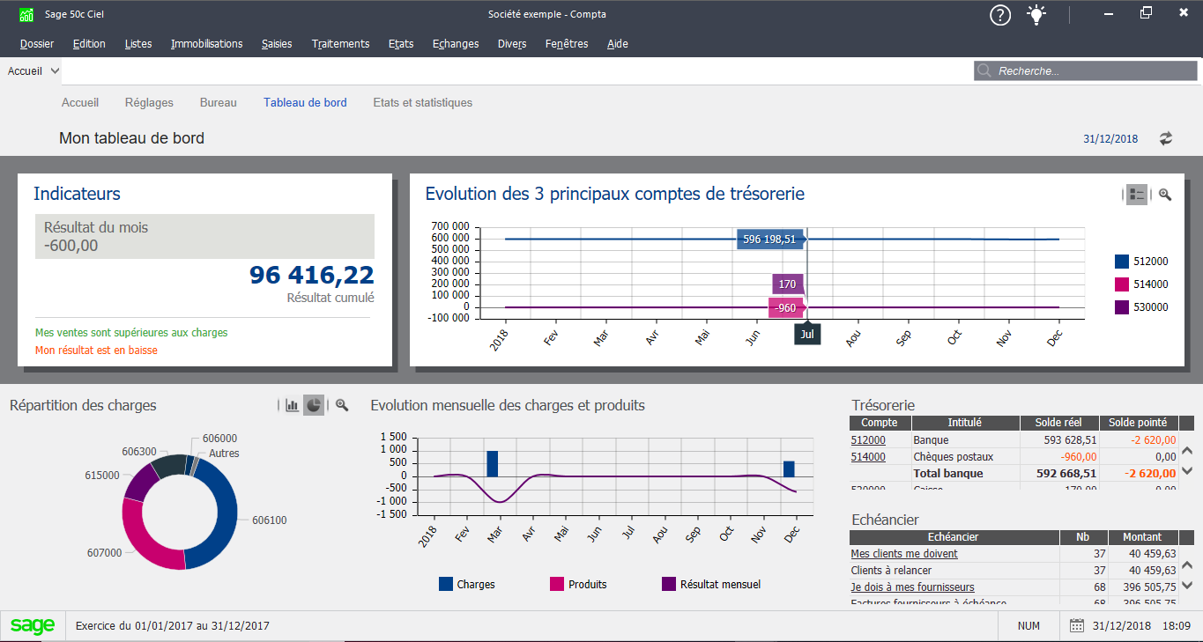The width and height of the screenshot is (1203, 642).
Task: Select the Clients à relancer row
Action: click(x=1014, y=571)
